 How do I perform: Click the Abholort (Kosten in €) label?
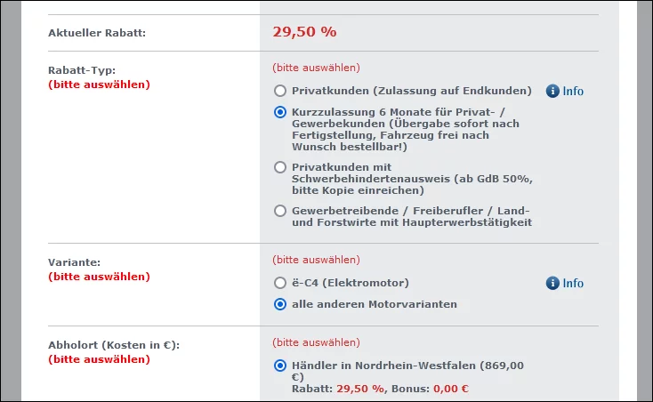(108, 344)
